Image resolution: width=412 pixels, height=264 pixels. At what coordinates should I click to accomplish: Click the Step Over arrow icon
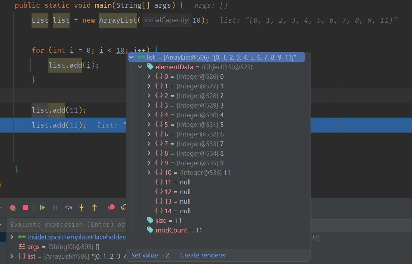(x=68, y=208)
